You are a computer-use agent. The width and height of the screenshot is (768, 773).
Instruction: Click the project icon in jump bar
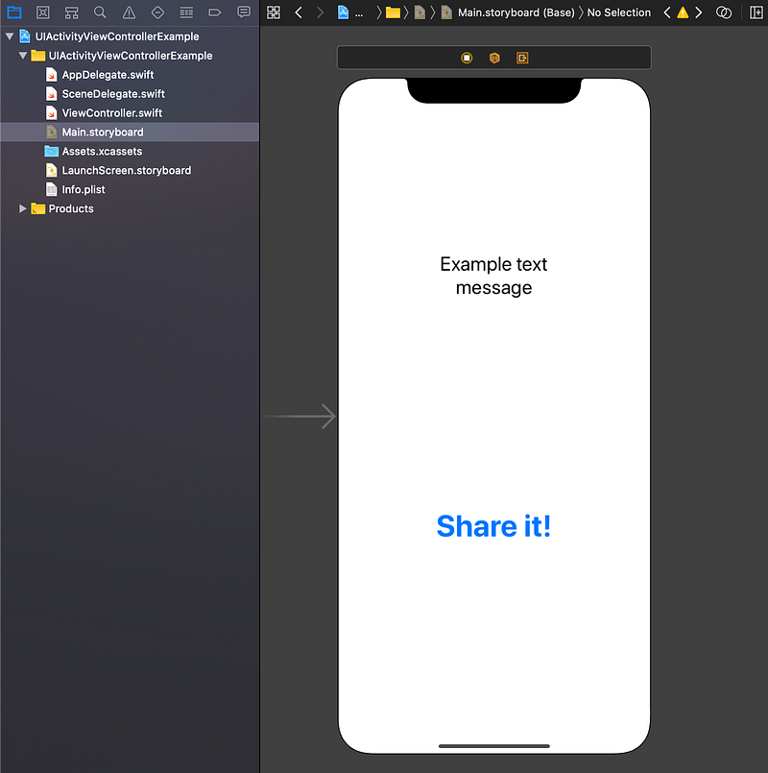click(343, 12)
